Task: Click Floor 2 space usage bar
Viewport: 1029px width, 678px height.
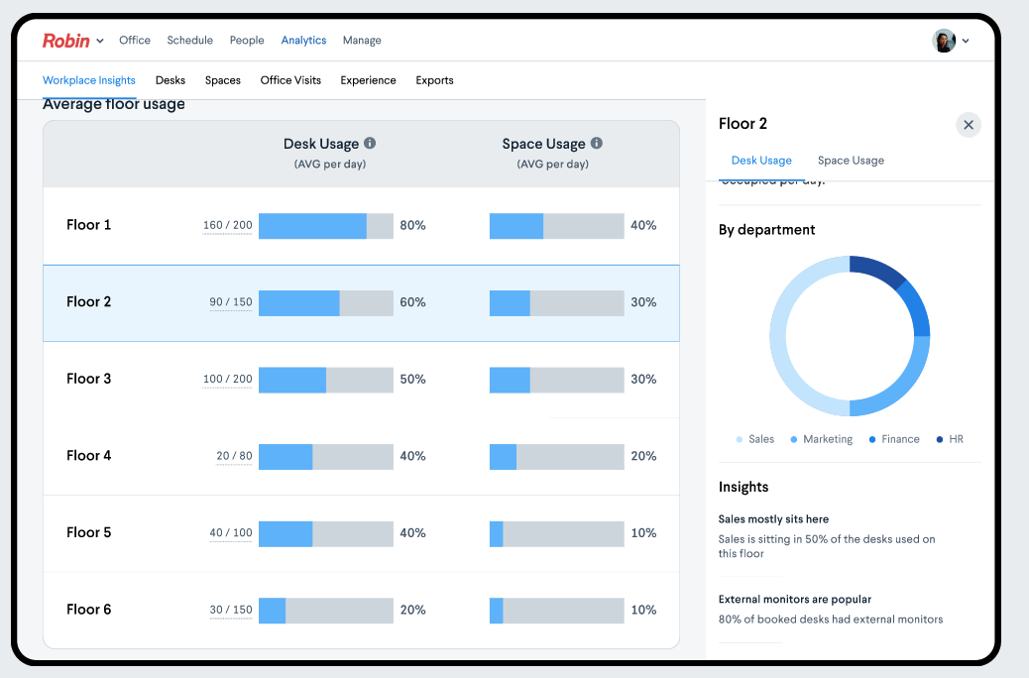Action: point(556,303)
